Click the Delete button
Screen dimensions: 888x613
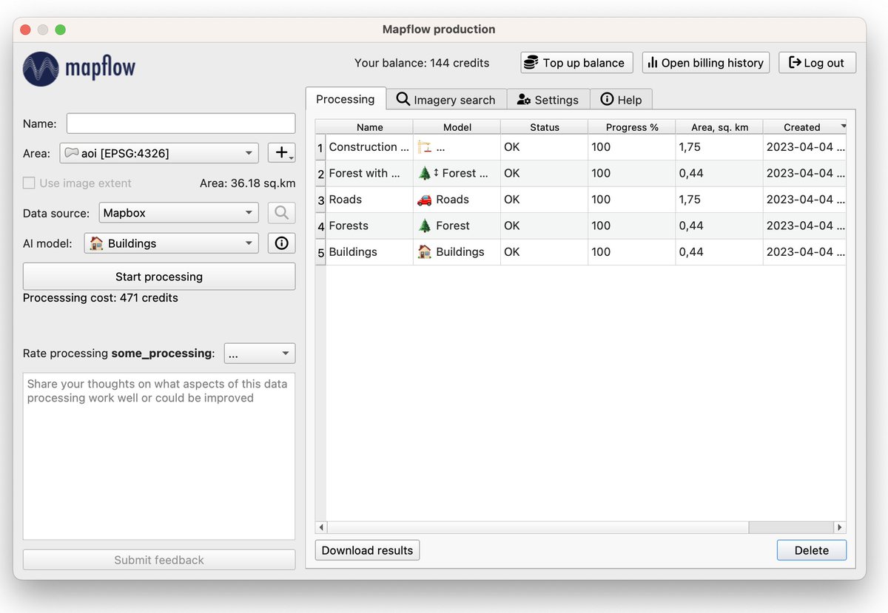[x=812, y=550]
